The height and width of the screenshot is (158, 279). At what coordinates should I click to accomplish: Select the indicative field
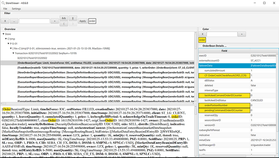(x=224, y=135)
